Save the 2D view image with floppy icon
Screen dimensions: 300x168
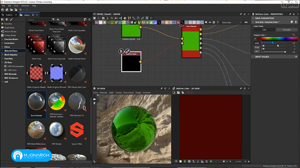[178, 93]
